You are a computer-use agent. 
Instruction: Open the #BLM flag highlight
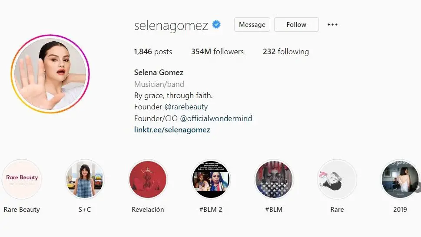pyautogui.click(x=274, y=179)
